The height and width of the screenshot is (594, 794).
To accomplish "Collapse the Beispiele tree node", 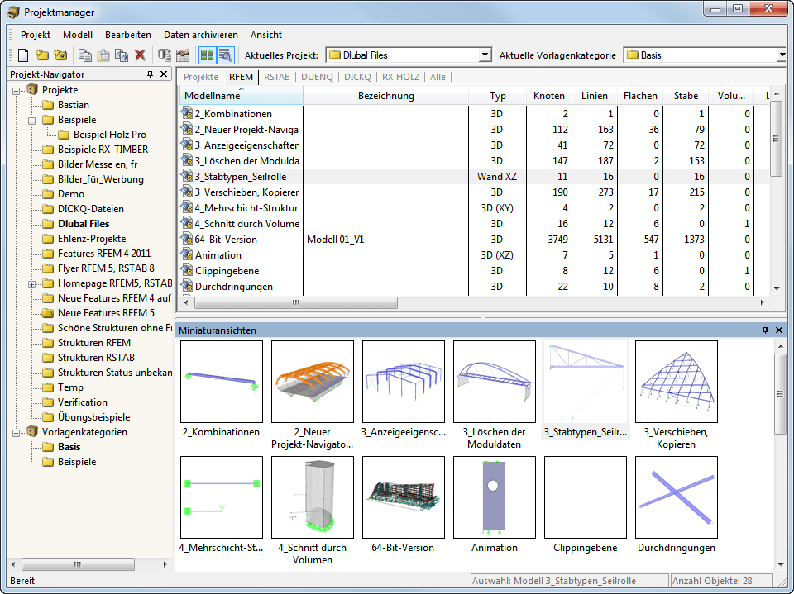I will click(33, 120).
